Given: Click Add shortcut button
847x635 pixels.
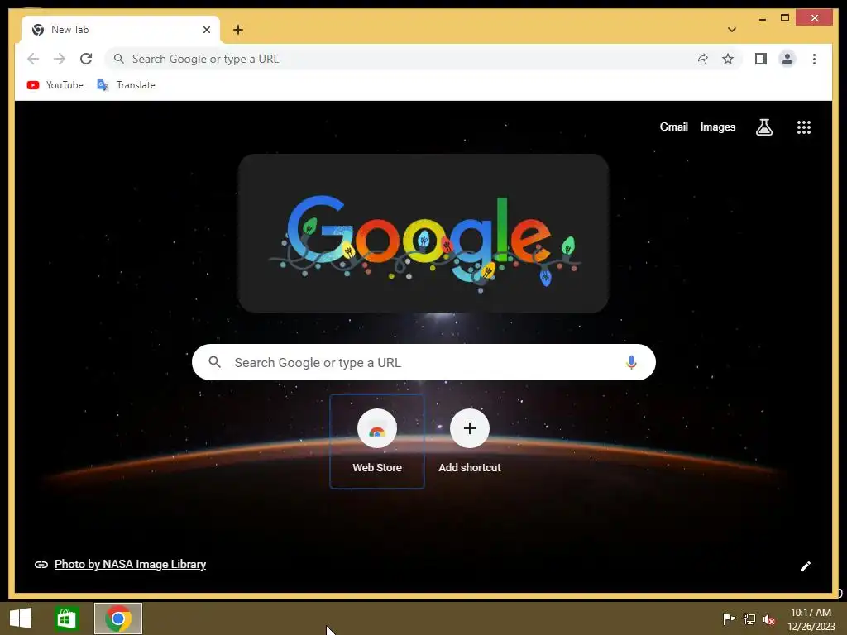Looking at the screenshot, I should pos(470,442).
